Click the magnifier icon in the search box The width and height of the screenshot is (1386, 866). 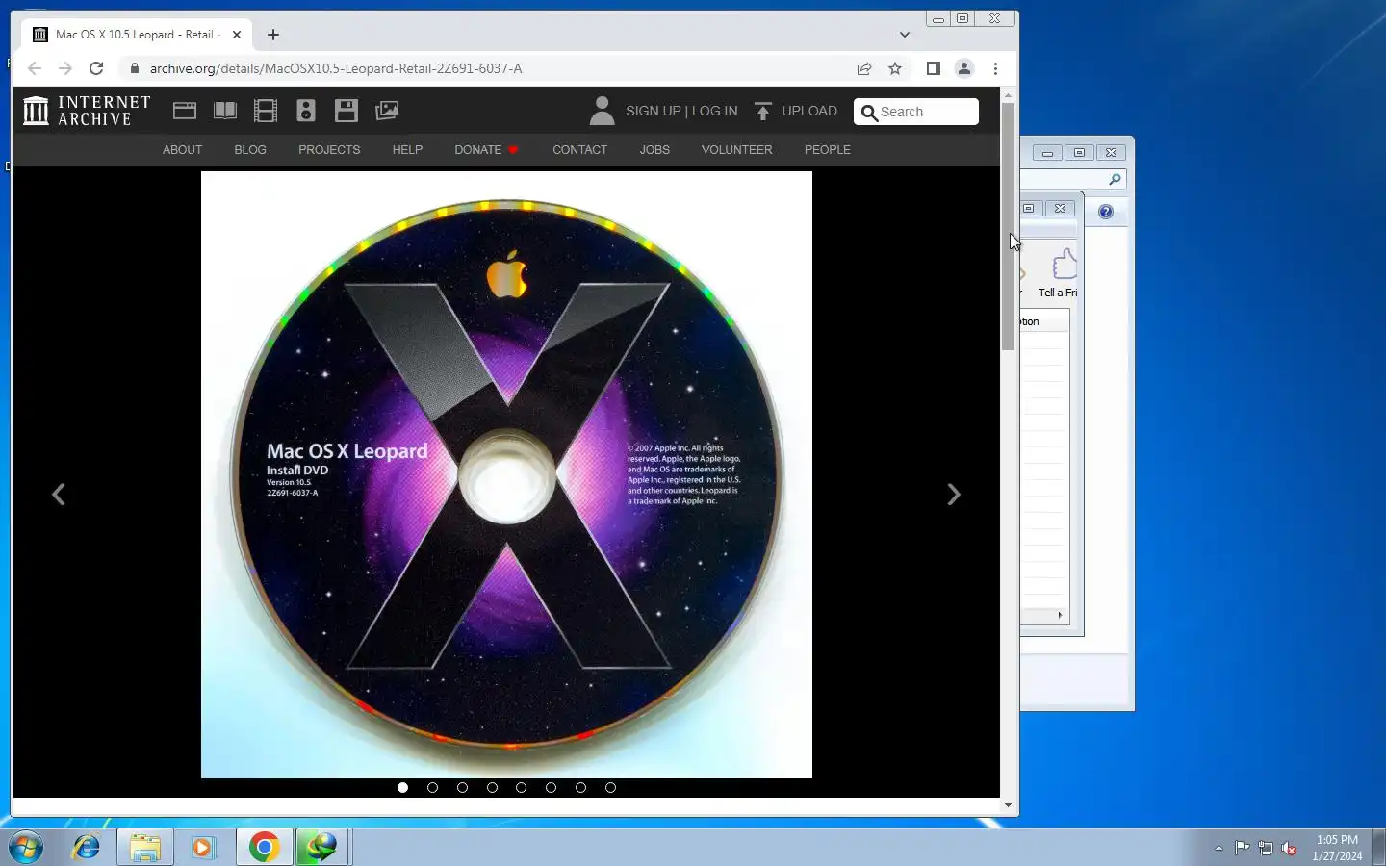869,113
